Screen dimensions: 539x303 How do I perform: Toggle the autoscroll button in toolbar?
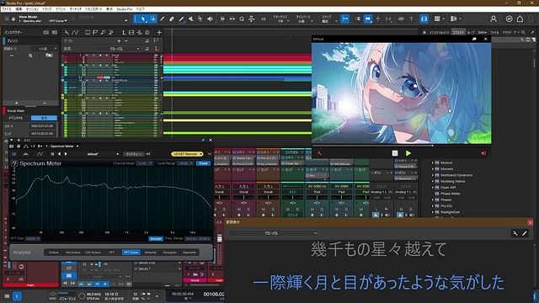(368, 19)
